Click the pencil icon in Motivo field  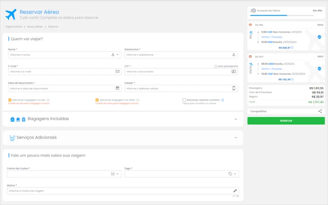click(234, 191)
